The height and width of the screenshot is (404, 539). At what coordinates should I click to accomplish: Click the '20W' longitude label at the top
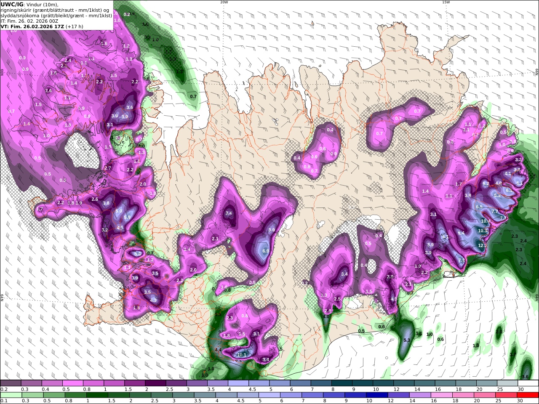[x=224, y=2]
